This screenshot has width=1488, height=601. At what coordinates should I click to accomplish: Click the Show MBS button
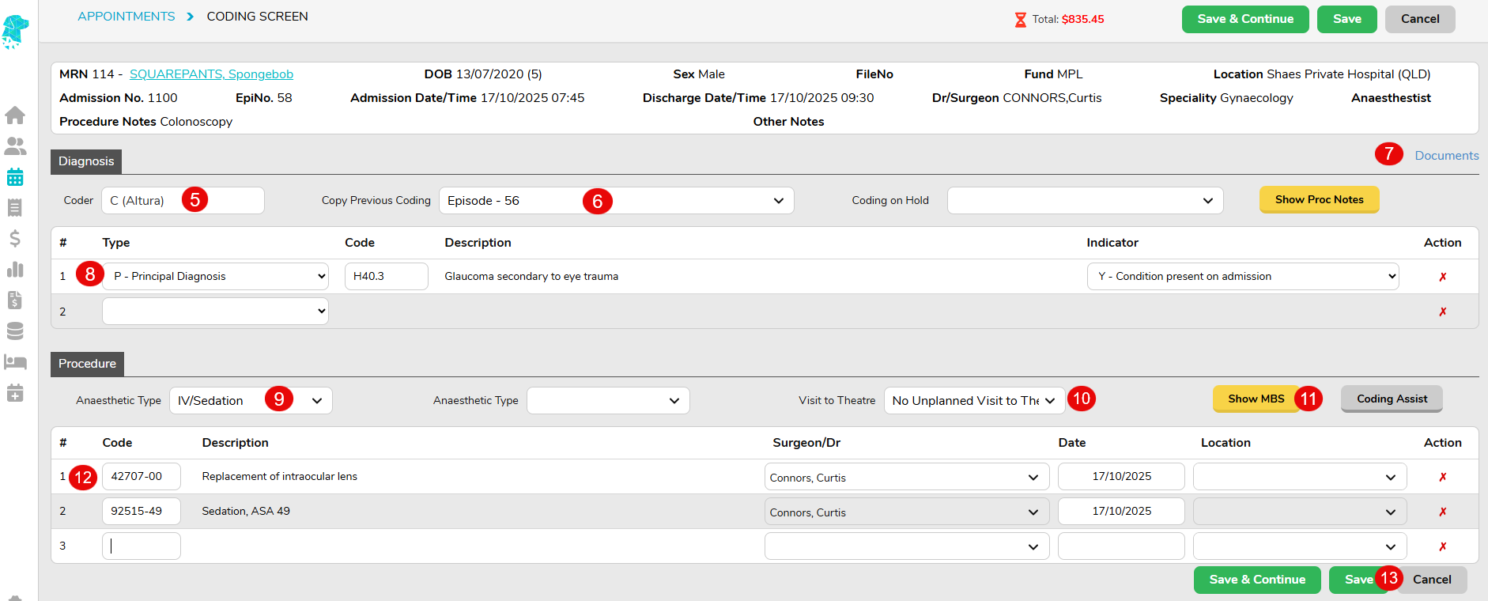pos(1255,399)
